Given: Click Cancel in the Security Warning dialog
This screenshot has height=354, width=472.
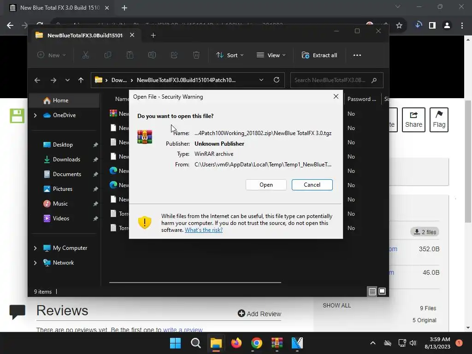Looking at the screenshot, I should [312, 185].
